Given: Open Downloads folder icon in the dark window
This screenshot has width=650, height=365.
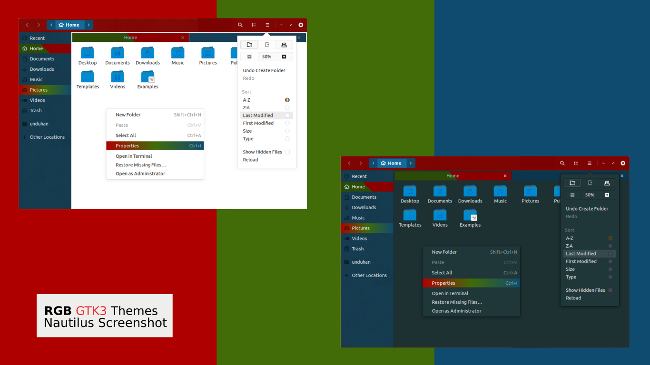Looking at the screenshot, I should tap(470, 191).
